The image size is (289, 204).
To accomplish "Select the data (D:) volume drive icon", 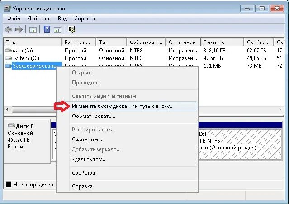I will [8, 51].
